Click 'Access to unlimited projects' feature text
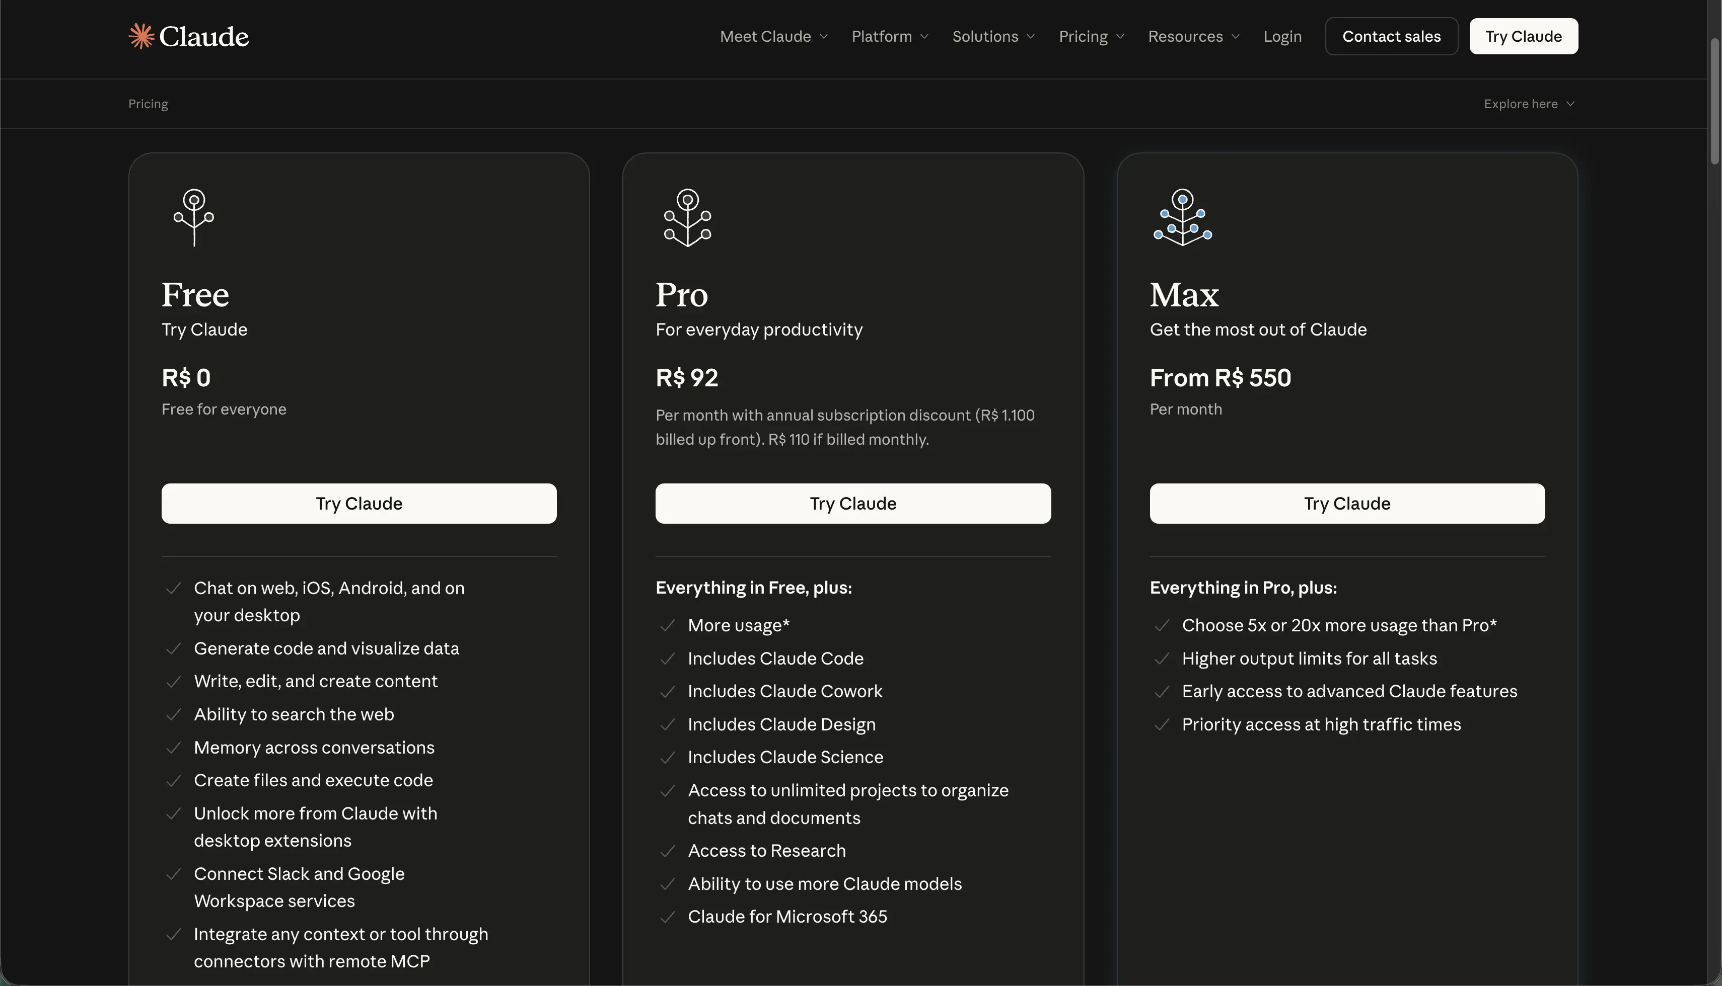Image resolution: width=1722 pixels, height=986 pixels. coord(848,804)
